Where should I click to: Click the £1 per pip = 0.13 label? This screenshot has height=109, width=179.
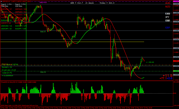pos(9,70)
